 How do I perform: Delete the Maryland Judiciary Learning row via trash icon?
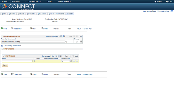click(x=81, y=42)
